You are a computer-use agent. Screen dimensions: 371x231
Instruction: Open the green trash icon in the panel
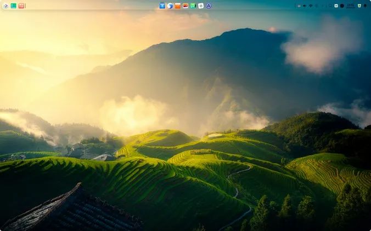(x=359, y=5)
